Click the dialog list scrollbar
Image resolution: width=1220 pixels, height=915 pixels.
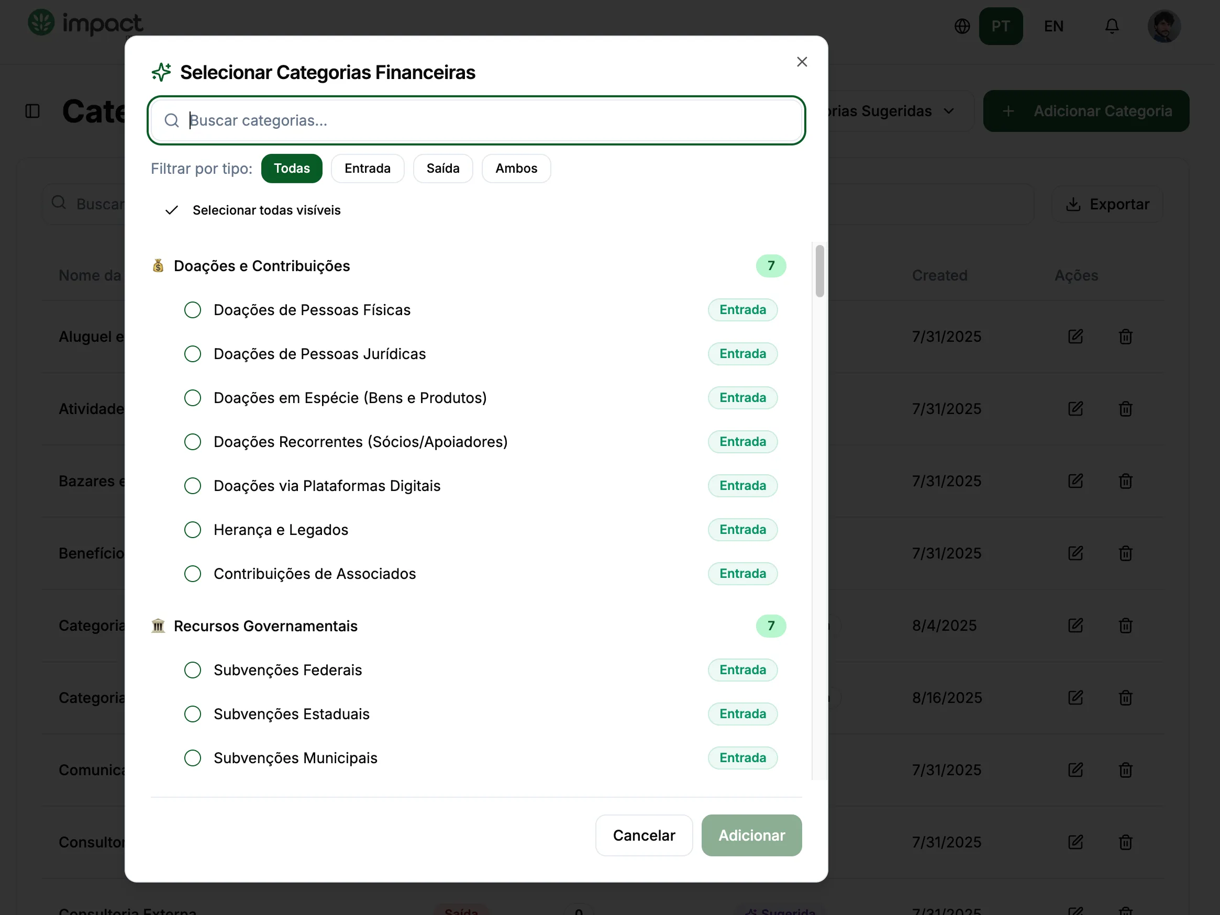(x=819, y=271)
